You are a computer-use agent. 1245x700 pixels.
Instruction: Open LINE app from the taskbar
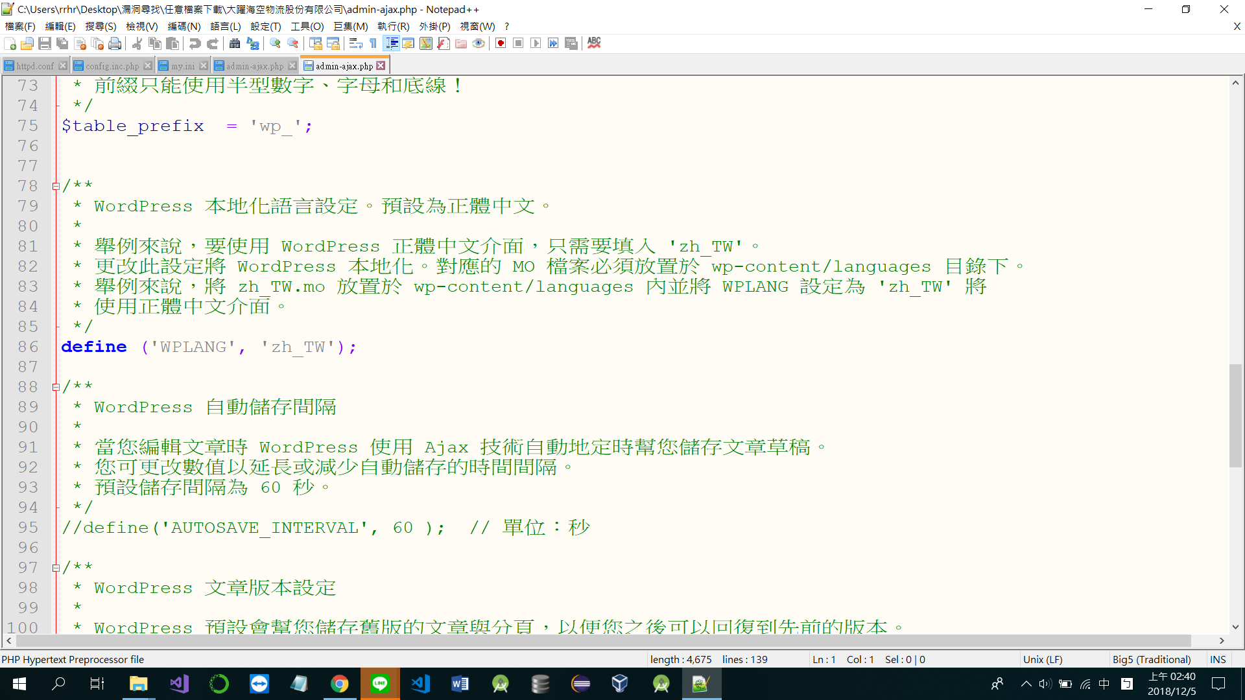pos(380,684)
